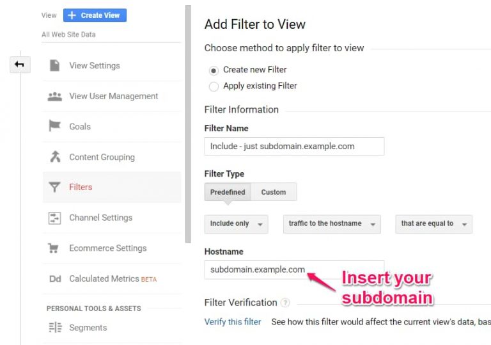Click the Create View button
Image resolution: width=491 pixels, height=345 pixels.
tap(95, 15)
